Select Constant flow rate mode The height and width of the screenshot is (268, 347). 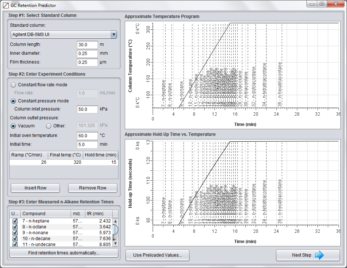(x=14, y=84)
